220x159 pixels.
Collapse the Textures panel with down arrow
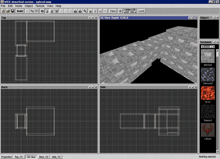tap(214, 42)
